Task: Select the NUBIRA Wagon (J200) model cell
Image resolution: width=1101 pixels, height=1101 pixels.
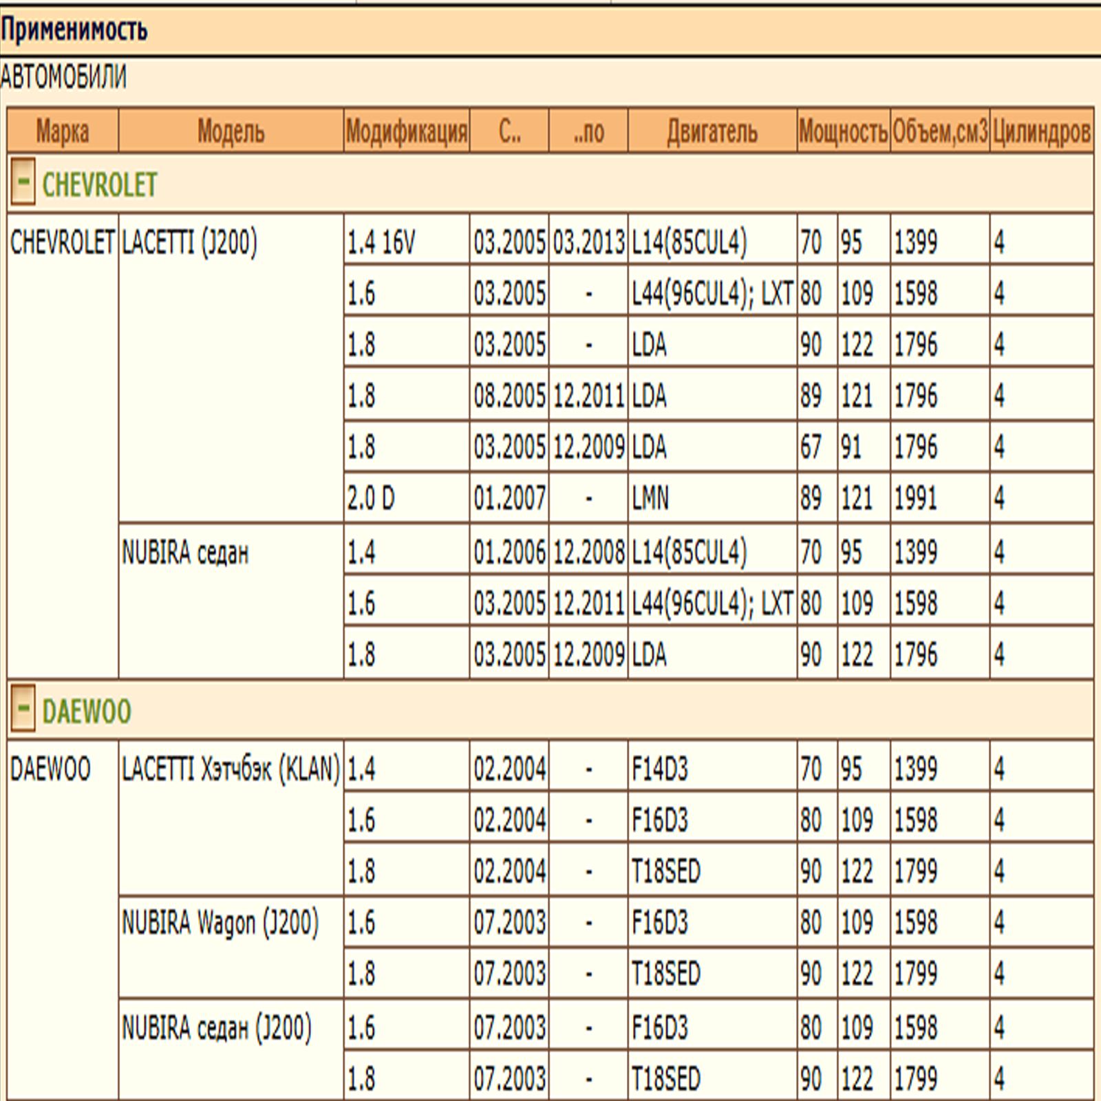Action: [231, 947]
